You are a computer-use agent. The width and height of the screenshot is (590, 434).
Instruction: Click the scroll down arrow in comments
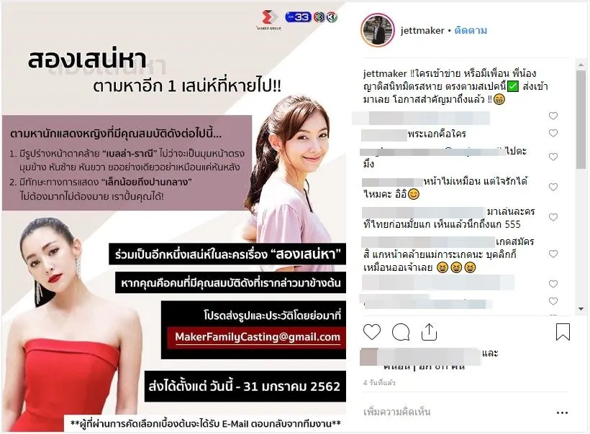pos(581,309)
